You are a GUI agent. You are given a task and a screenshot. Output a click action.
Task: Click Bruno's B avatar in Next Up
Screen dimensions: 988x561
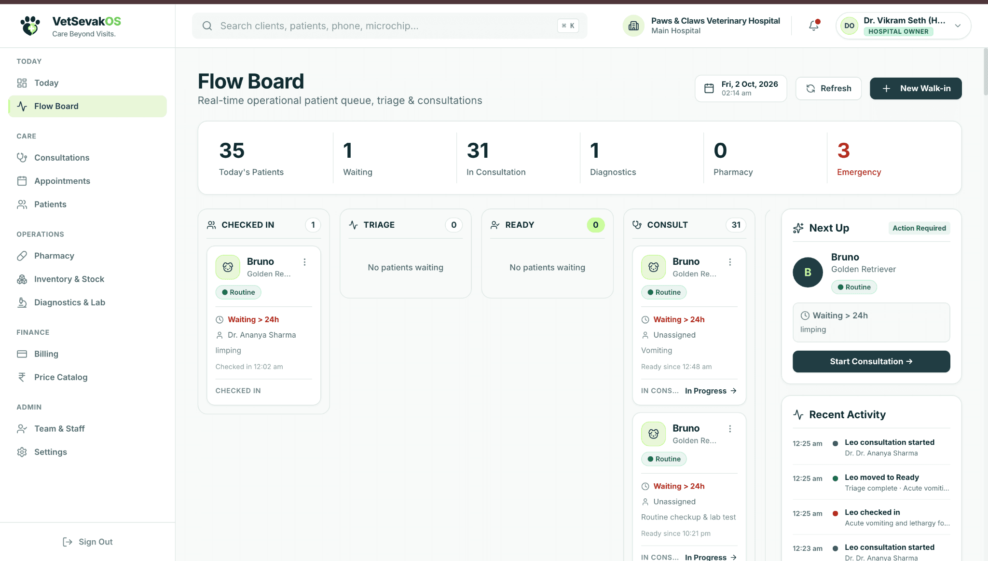(x=808, y=272)
